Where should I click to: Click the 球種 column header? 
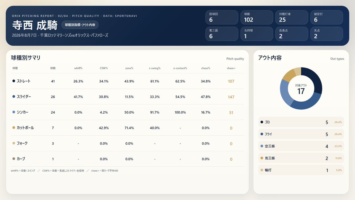(15, 68)
